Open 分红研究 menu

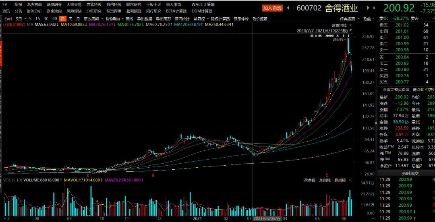(x=94, y=11)
